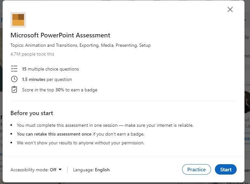Click the list icon beside multiple choice questions

pos(14,69)
